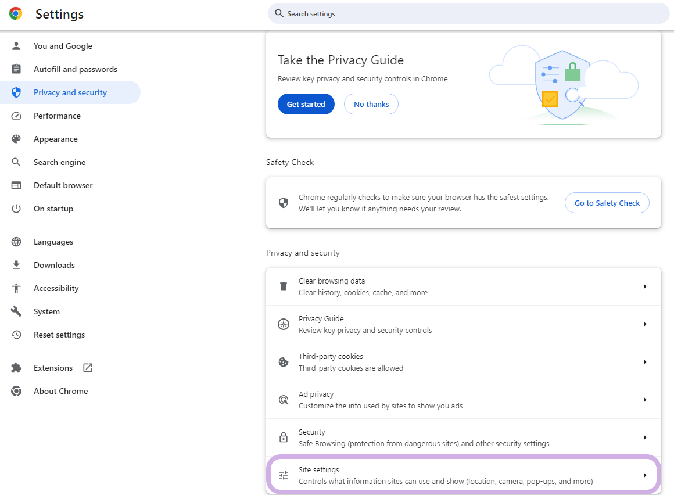Click the person icon beside You and Google
The image size is (674, 495).
16,46
